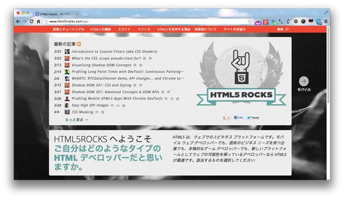Click the HTML5ROCKS へようこそ heading
The image size is (344, 199).
pos(103,139)
